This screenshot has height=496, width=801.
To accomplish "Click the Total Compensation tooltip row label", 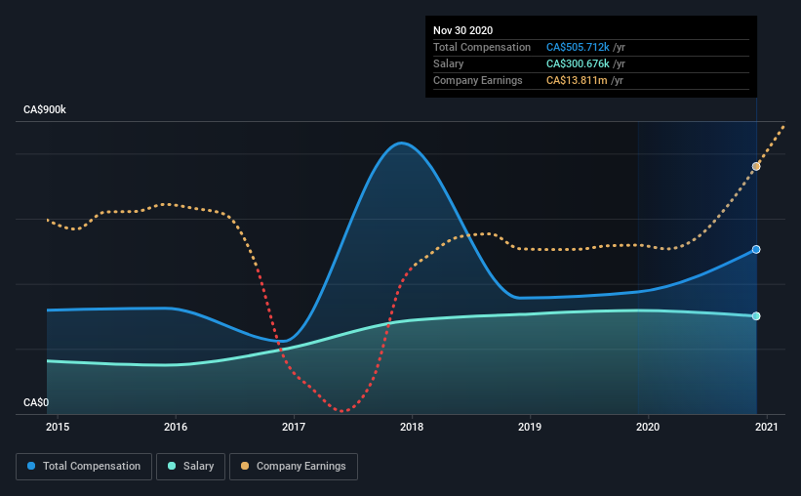I will [482, 47].
